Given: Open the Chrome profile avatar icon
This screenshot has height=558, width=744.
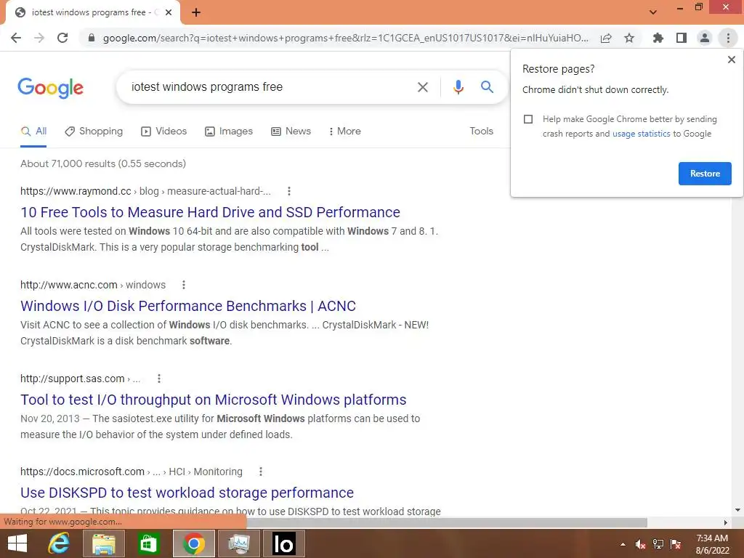Looking at the screenshot, I should click(x=705, y=38).
